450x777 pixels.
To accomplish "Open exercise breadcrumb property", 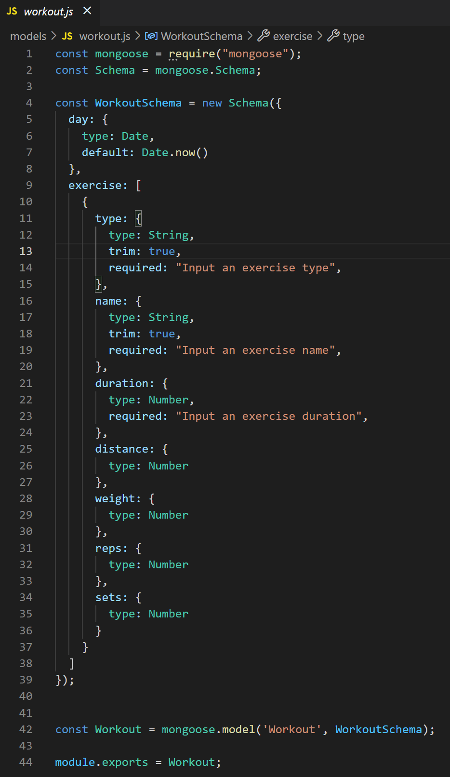I will pos(292,36).
